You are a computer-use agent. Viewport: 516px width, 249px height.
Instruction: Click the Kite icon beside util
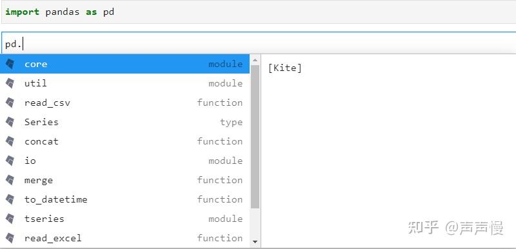coord(10,84)
